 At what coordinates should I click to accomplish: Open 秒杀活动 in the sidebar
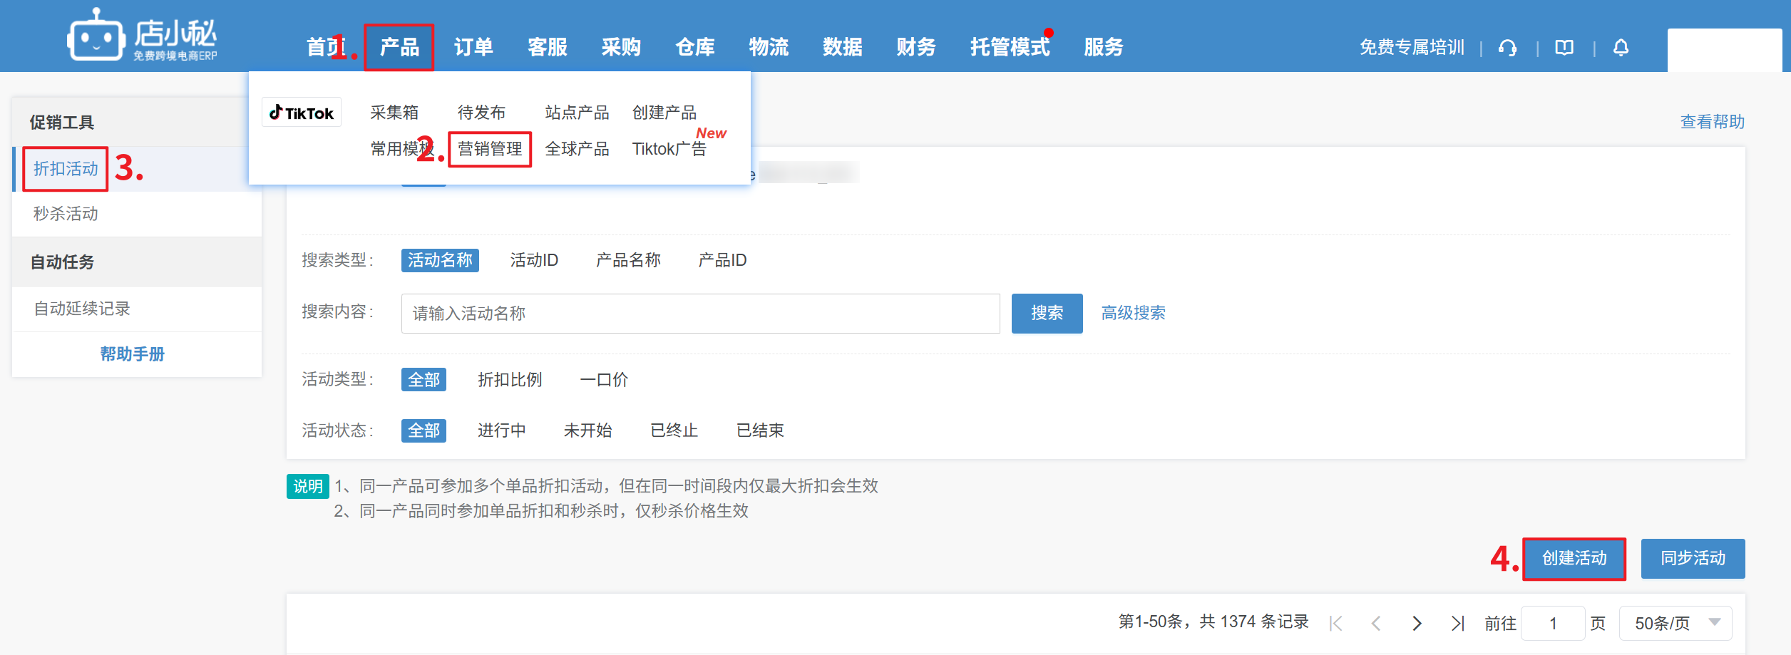click(66, 214)
